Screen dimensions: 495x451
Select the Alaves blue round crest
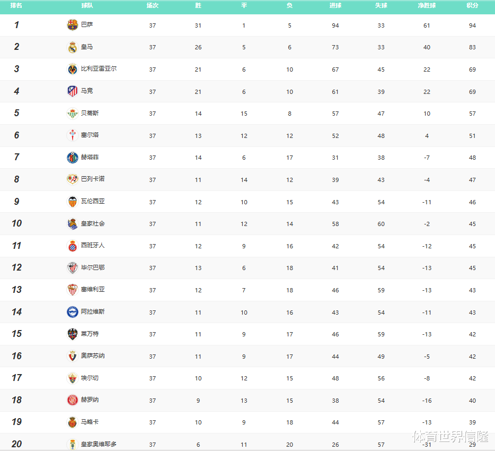coord(72,312)
